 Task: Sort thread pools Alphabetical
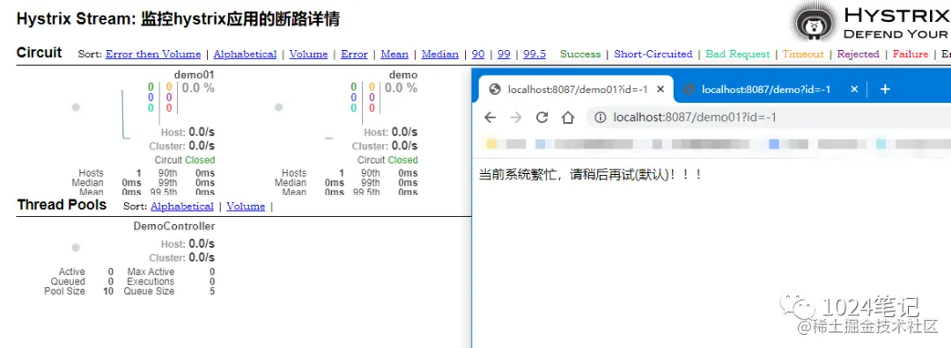pyautogui.click(x=182, y=207)
